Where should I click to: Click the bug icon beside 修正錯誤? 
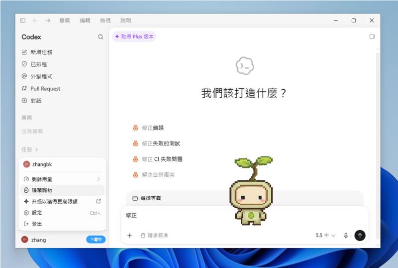pyautogui.click(x=135, y=128)
